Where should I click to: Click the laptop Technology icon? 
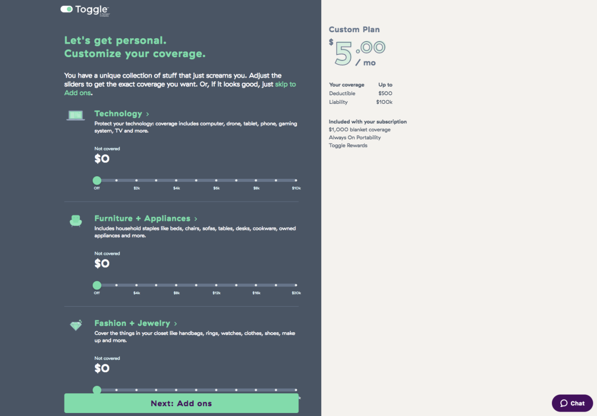pyautogui.click(x=76, y=116)
